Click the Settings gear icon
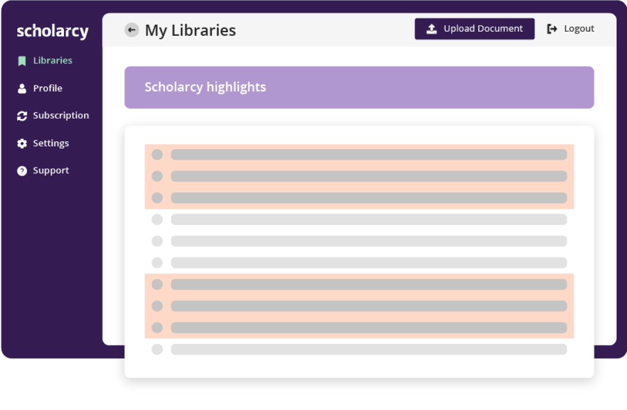The width and height of the screenshot is (627, 410). coord(22,143)
